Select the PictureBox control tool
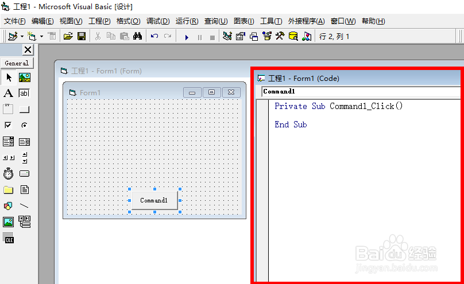This screenshot has width=464, height=284. click(x=25, y=77)
